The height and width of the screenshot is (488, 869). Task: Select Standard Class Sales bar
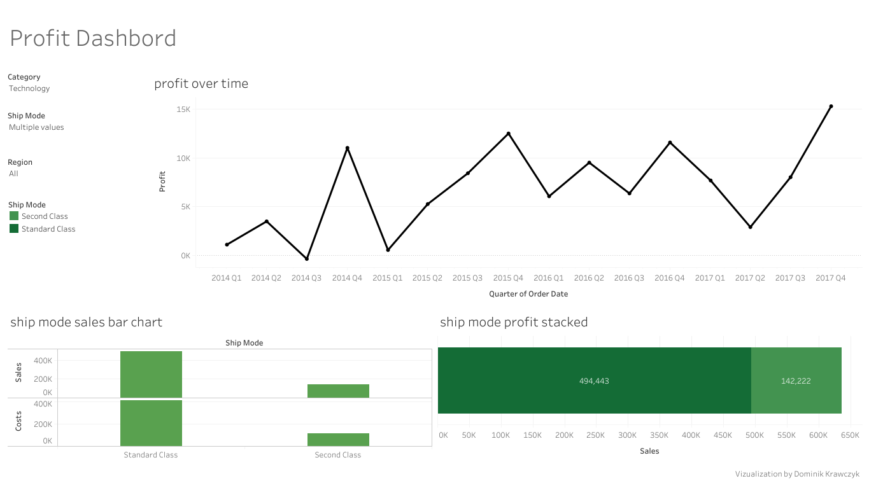[151, 374]
